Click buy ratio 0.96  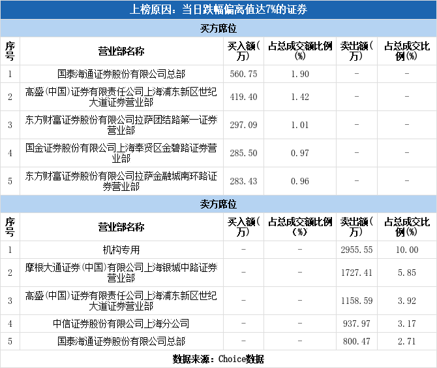click(300, 181)
